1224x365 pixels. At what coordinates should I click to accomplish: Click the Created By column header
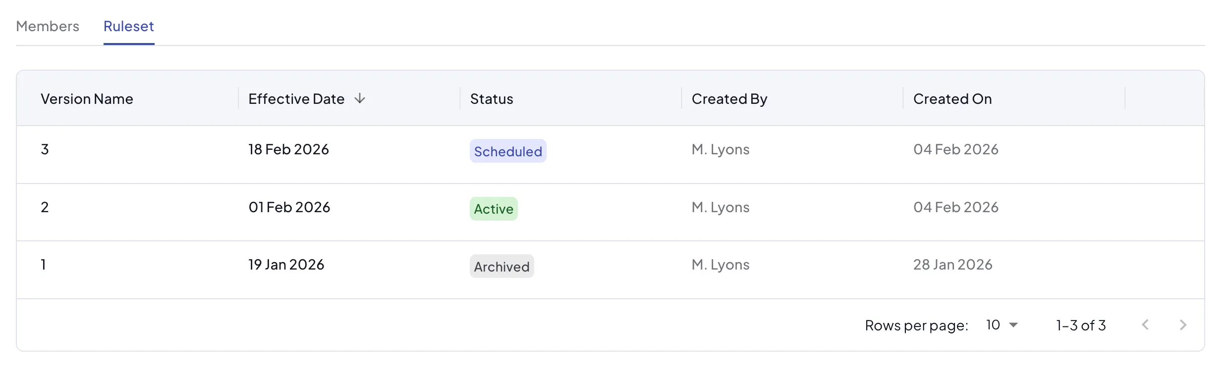(x=729, y=99)
